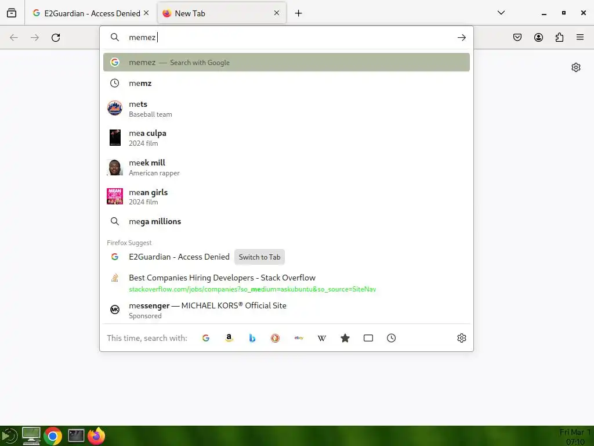The height and width of the screenshot is (446, 594).
Task: Click the meek mill portrait thumbnail
Action: (x=115, y=167)
